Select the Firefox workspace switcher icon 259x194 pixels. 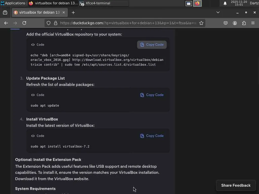tap(197, 3)
